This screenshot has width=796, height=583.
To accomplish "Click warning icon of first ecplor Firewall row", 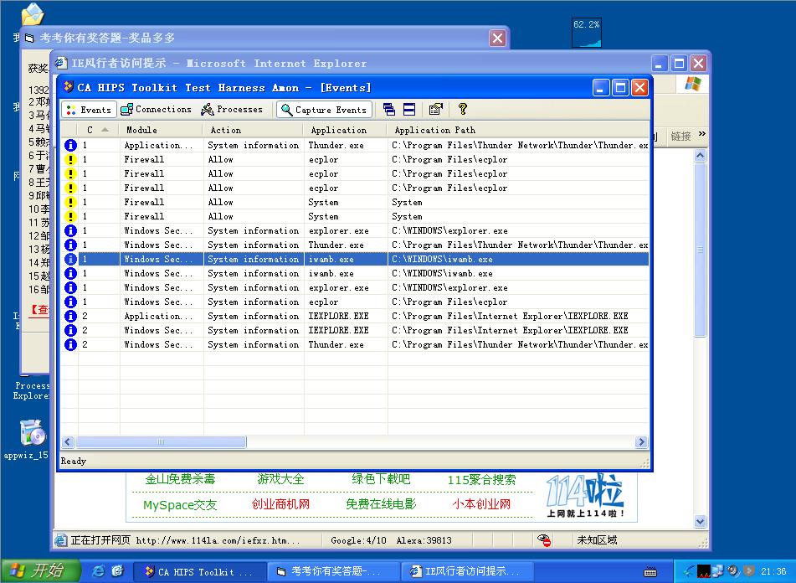I will tap(70, 159).
